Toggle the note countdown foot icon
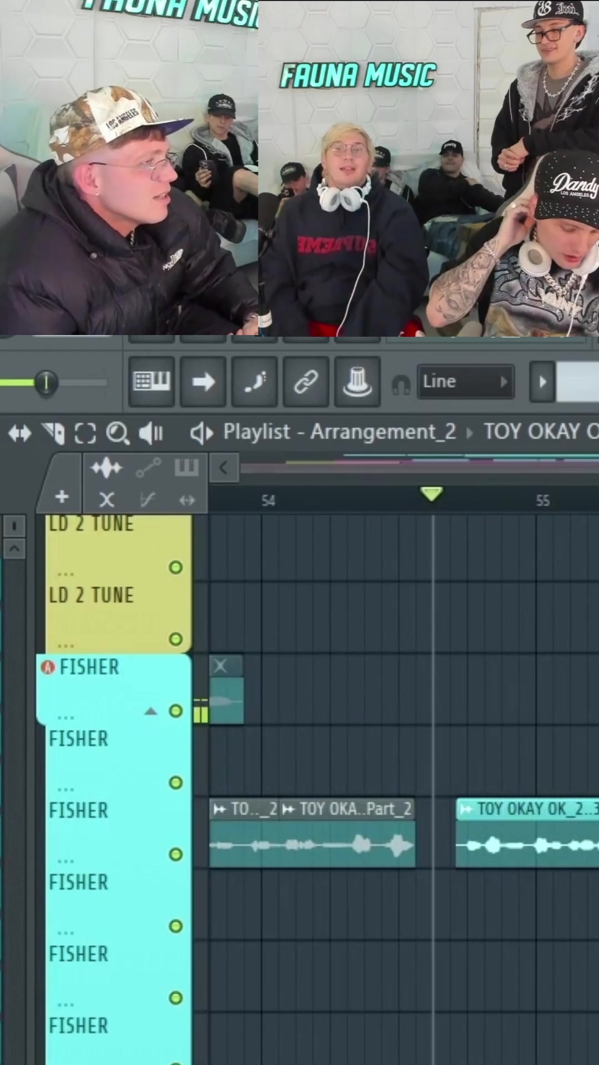Screen dimensions: 599x1065 pos(255,382)
